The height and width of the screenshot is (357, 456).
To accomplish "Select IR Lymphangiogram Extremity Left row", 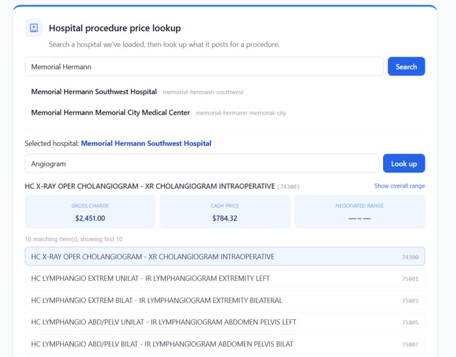I will click(x=225, y=278).
